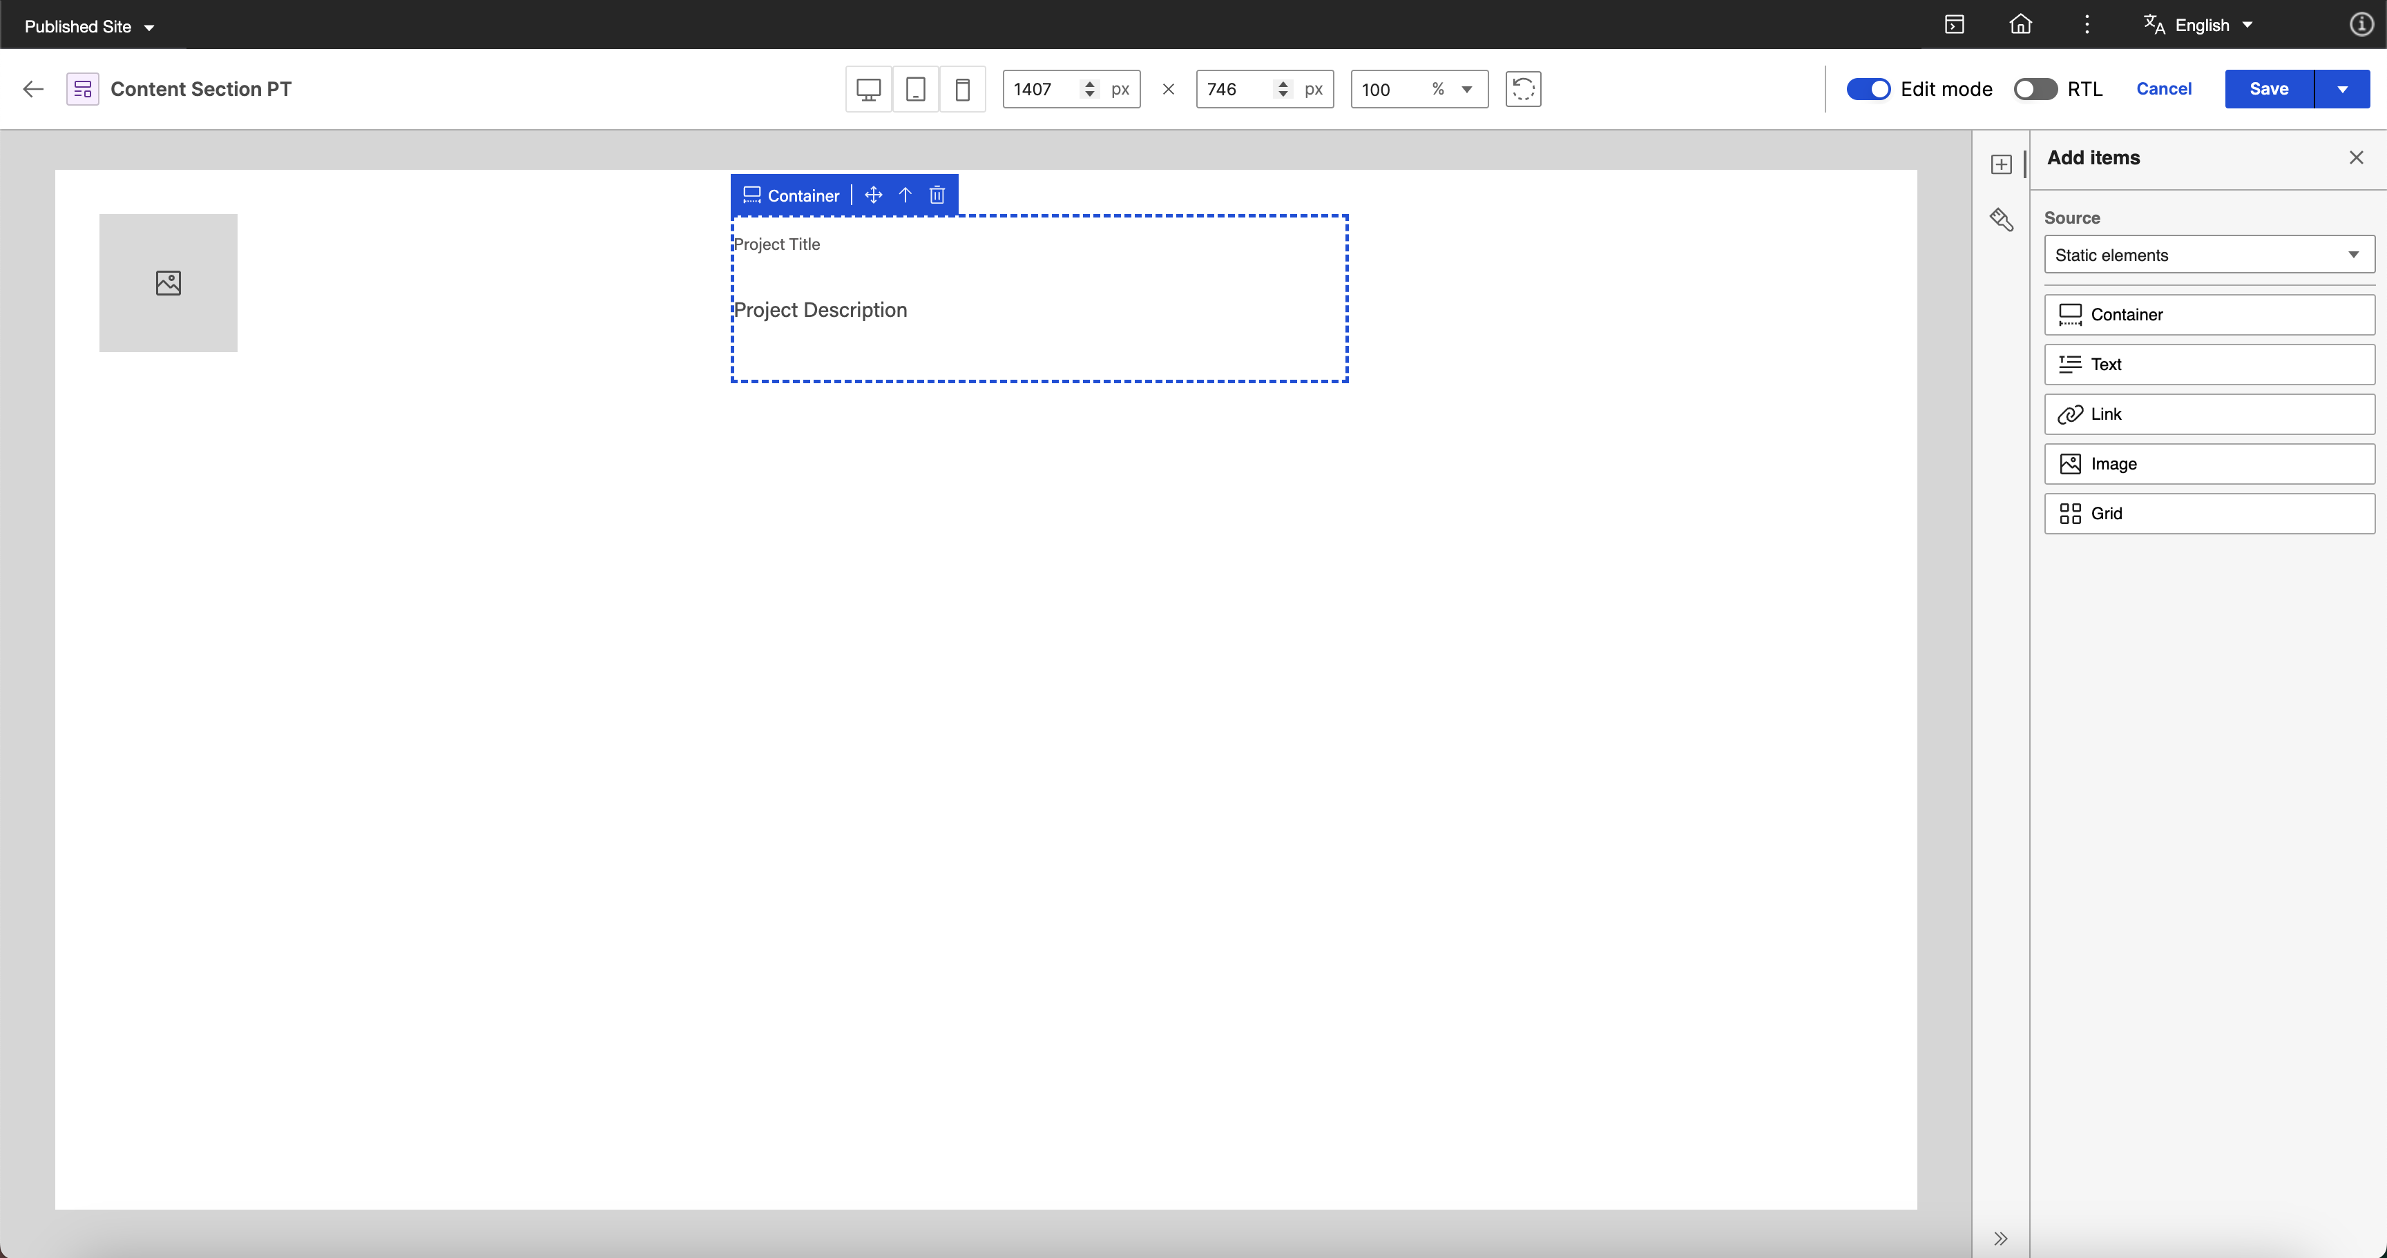Viewport: 2387px width, 1258px height.
Task: Turn off Edit mode toggle
Action: (x=1868, y=89)
